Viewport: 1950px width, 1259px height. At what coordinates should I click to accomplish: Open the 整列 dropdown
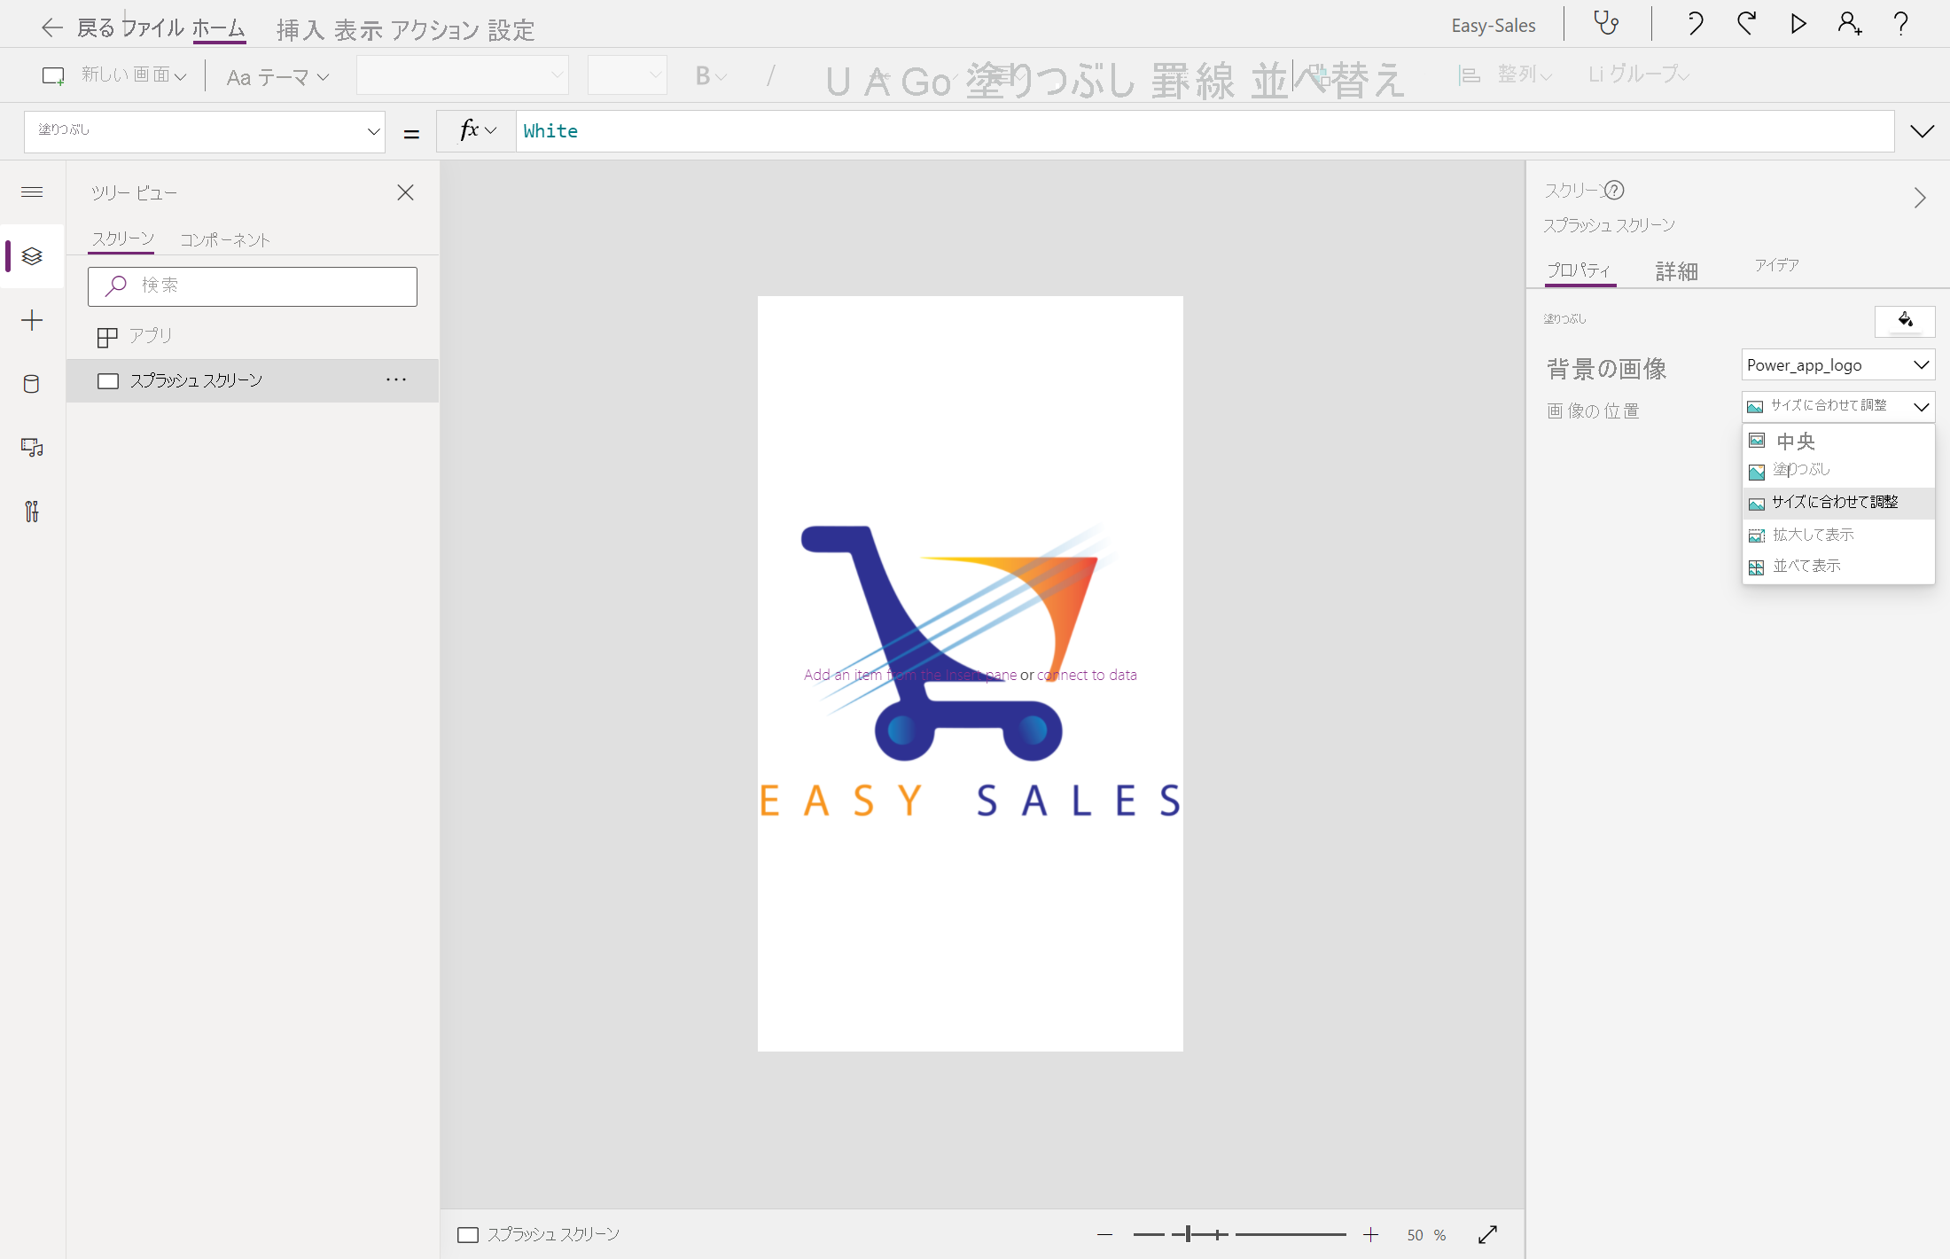[x=1507, y=74]
